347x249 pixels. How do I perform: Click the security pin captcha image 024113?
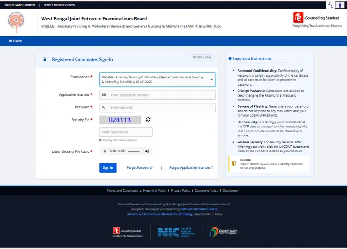coord(120,120)
